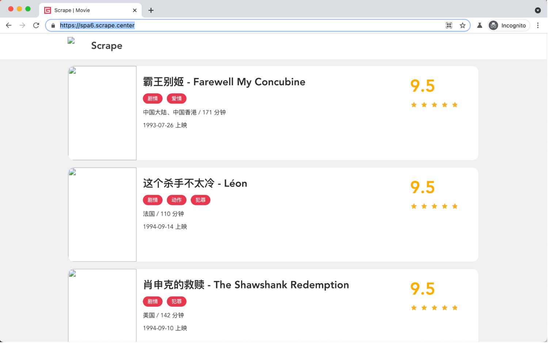This screenshot has height=344, width=548.
Task: Click the browser back arrow
Action: 9,25
